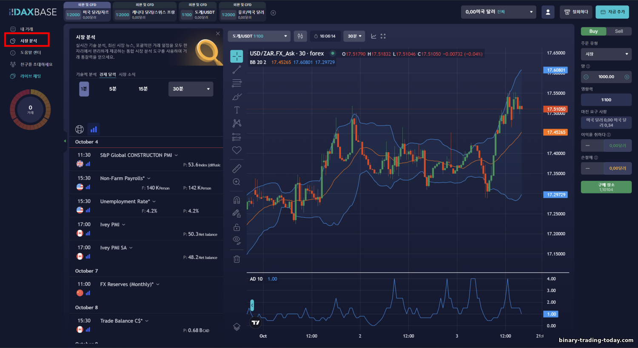Click the take profit value field
Screen dimensions: 638x348
coord(618,146)
